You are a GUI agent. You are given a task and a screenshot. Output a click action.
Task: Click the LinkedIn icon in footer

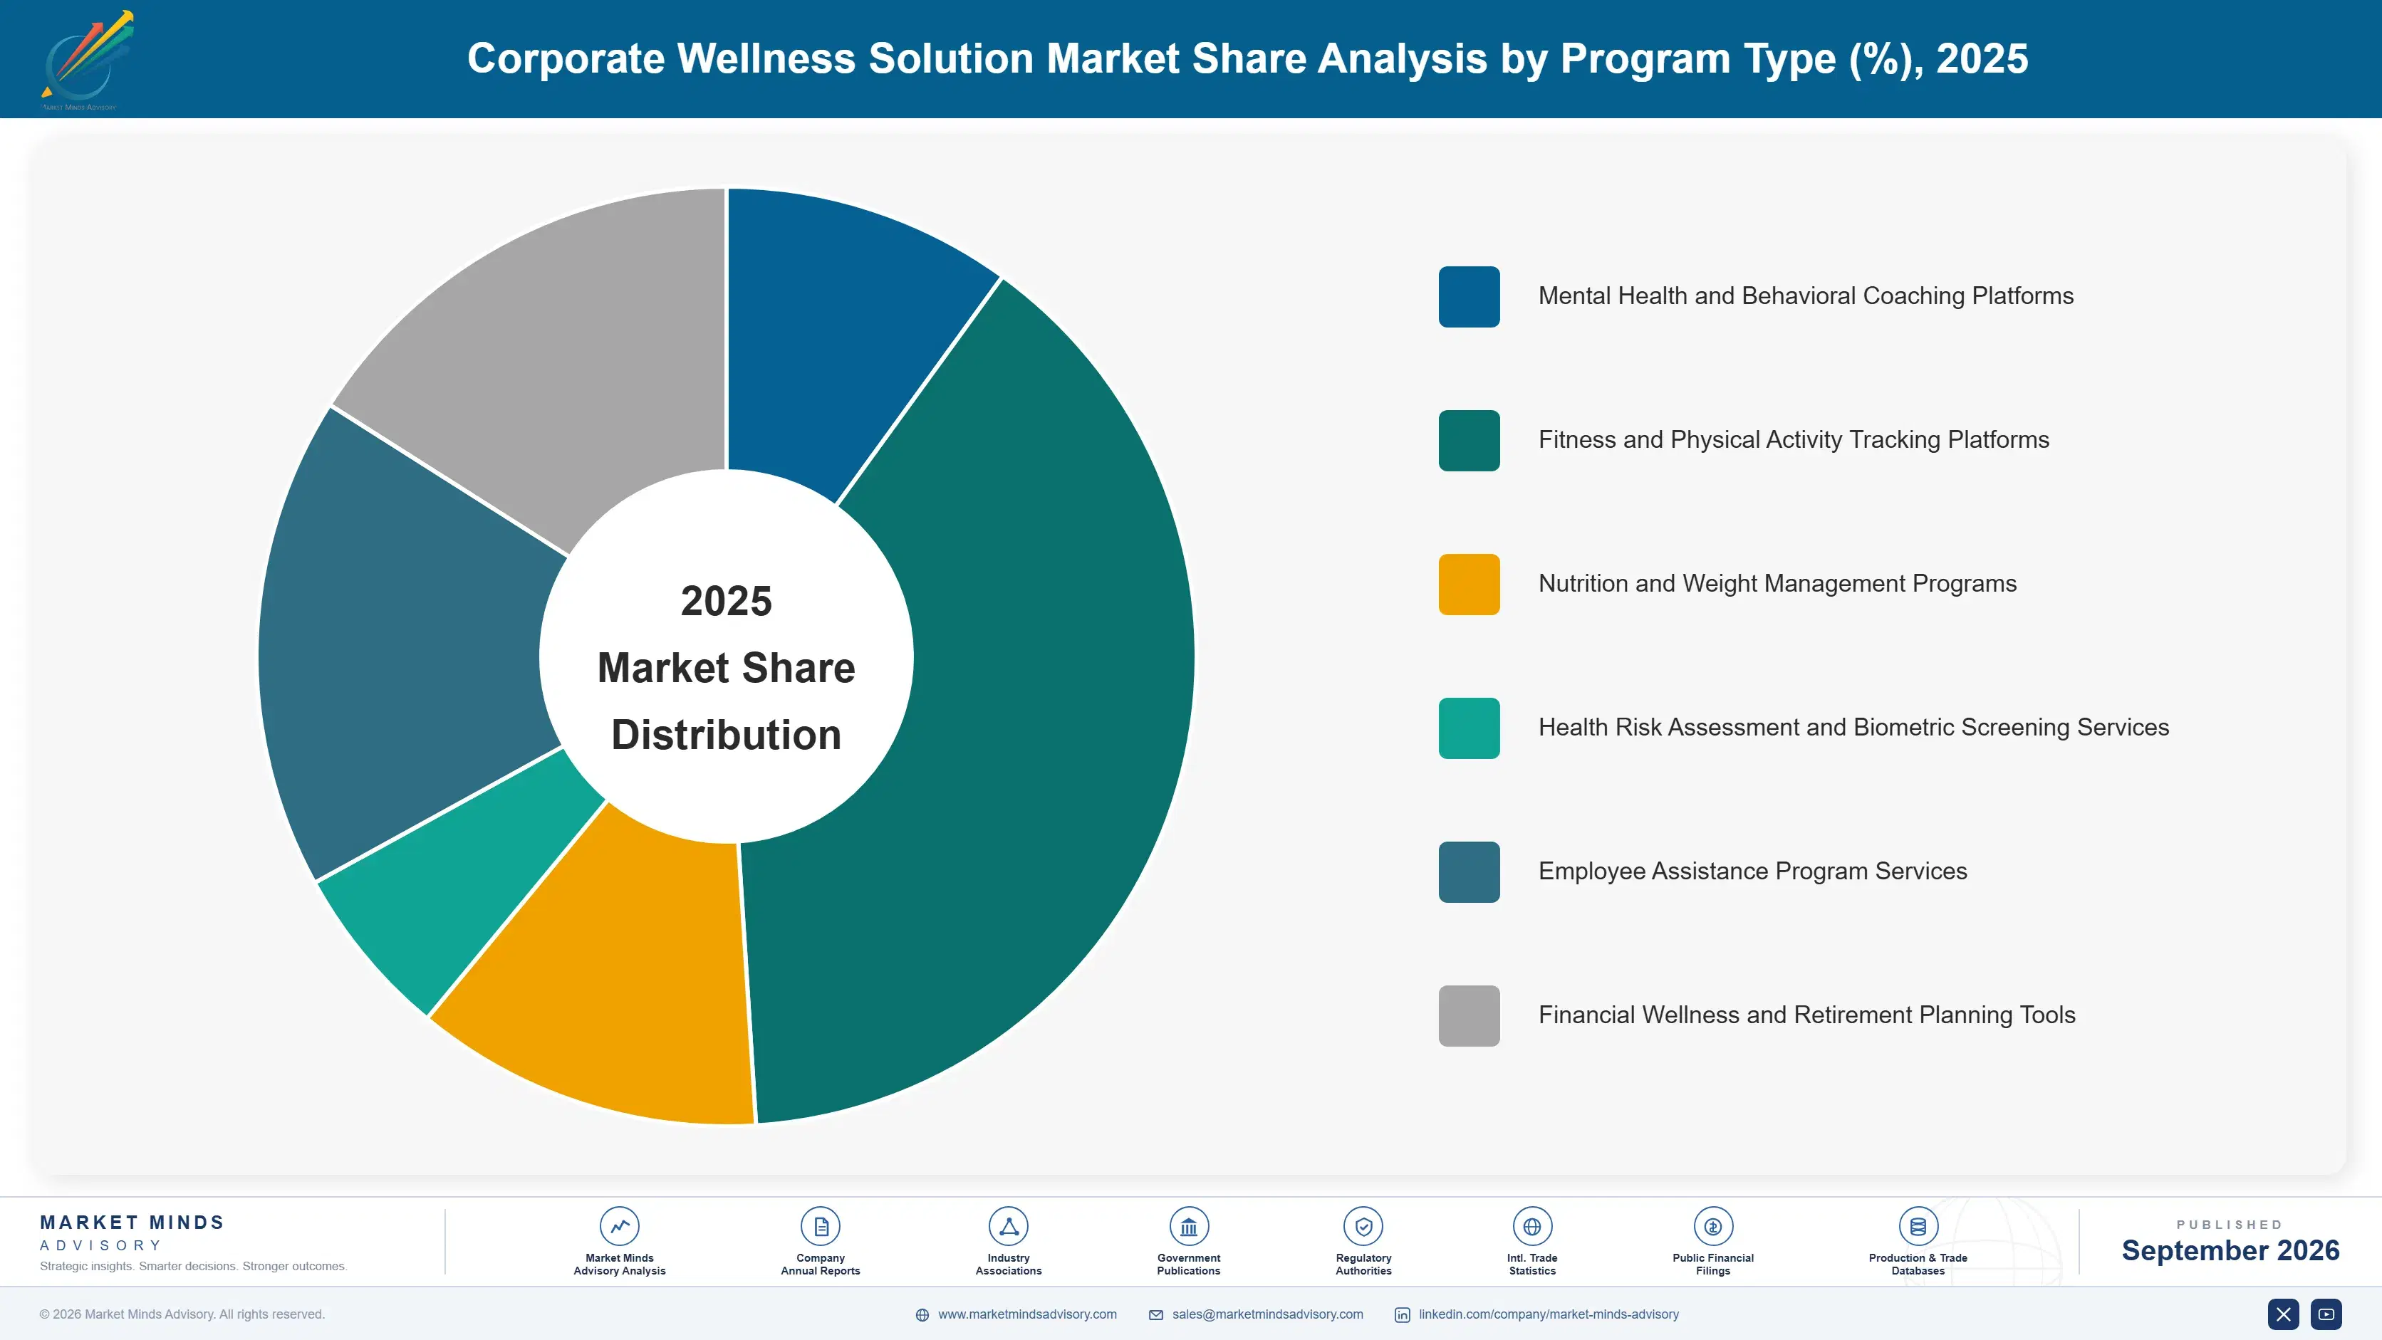[1402, 1315]
